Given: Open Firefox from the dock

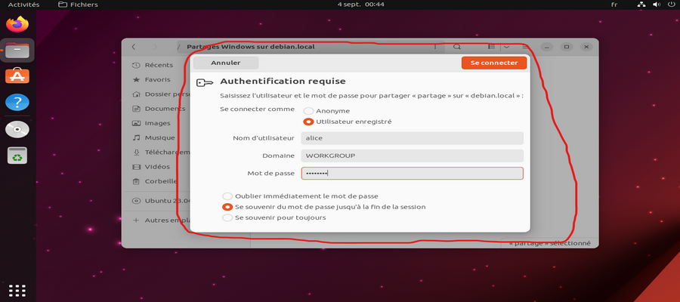Looking at the screenshot, I should coord(17,24).
